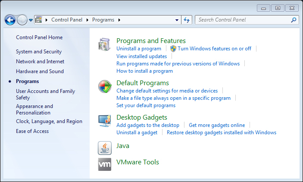Viewport: 303px width, 182px height.
Task: Click Uninstall a program link
Action: (x=139, y=49)
